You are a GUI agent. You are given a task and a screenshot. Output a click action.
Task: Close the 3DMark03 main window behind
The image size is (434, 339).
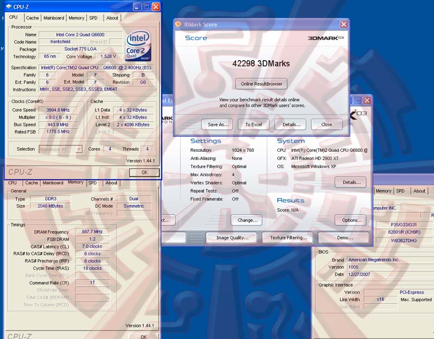367,100
